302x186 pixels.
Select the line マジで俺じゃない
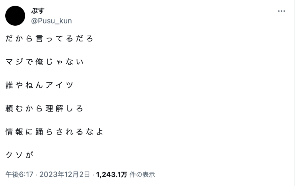click(45, 62)
